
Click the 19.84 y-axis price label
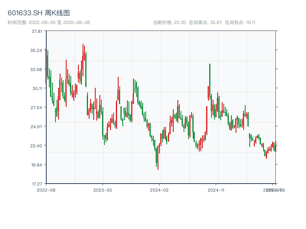(x=37, y=165)
